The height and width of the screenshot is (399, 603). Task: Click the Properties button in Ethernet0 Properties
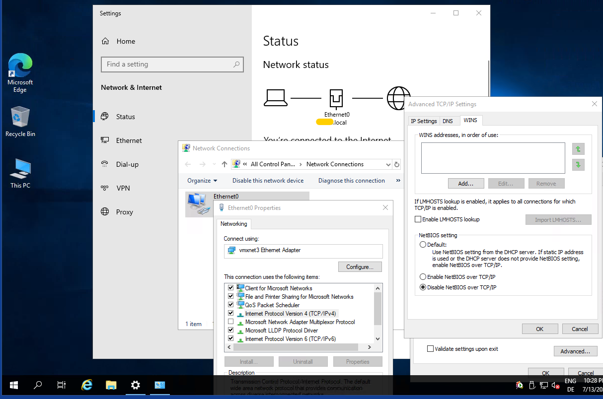click(x=358, y=362)
